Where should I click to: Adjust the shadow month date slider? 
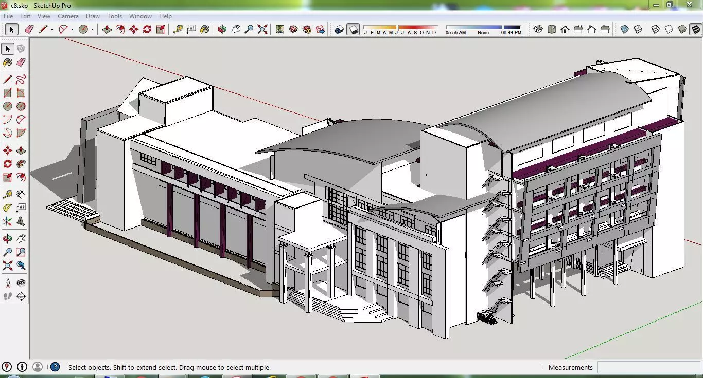[x=400, y=29]
